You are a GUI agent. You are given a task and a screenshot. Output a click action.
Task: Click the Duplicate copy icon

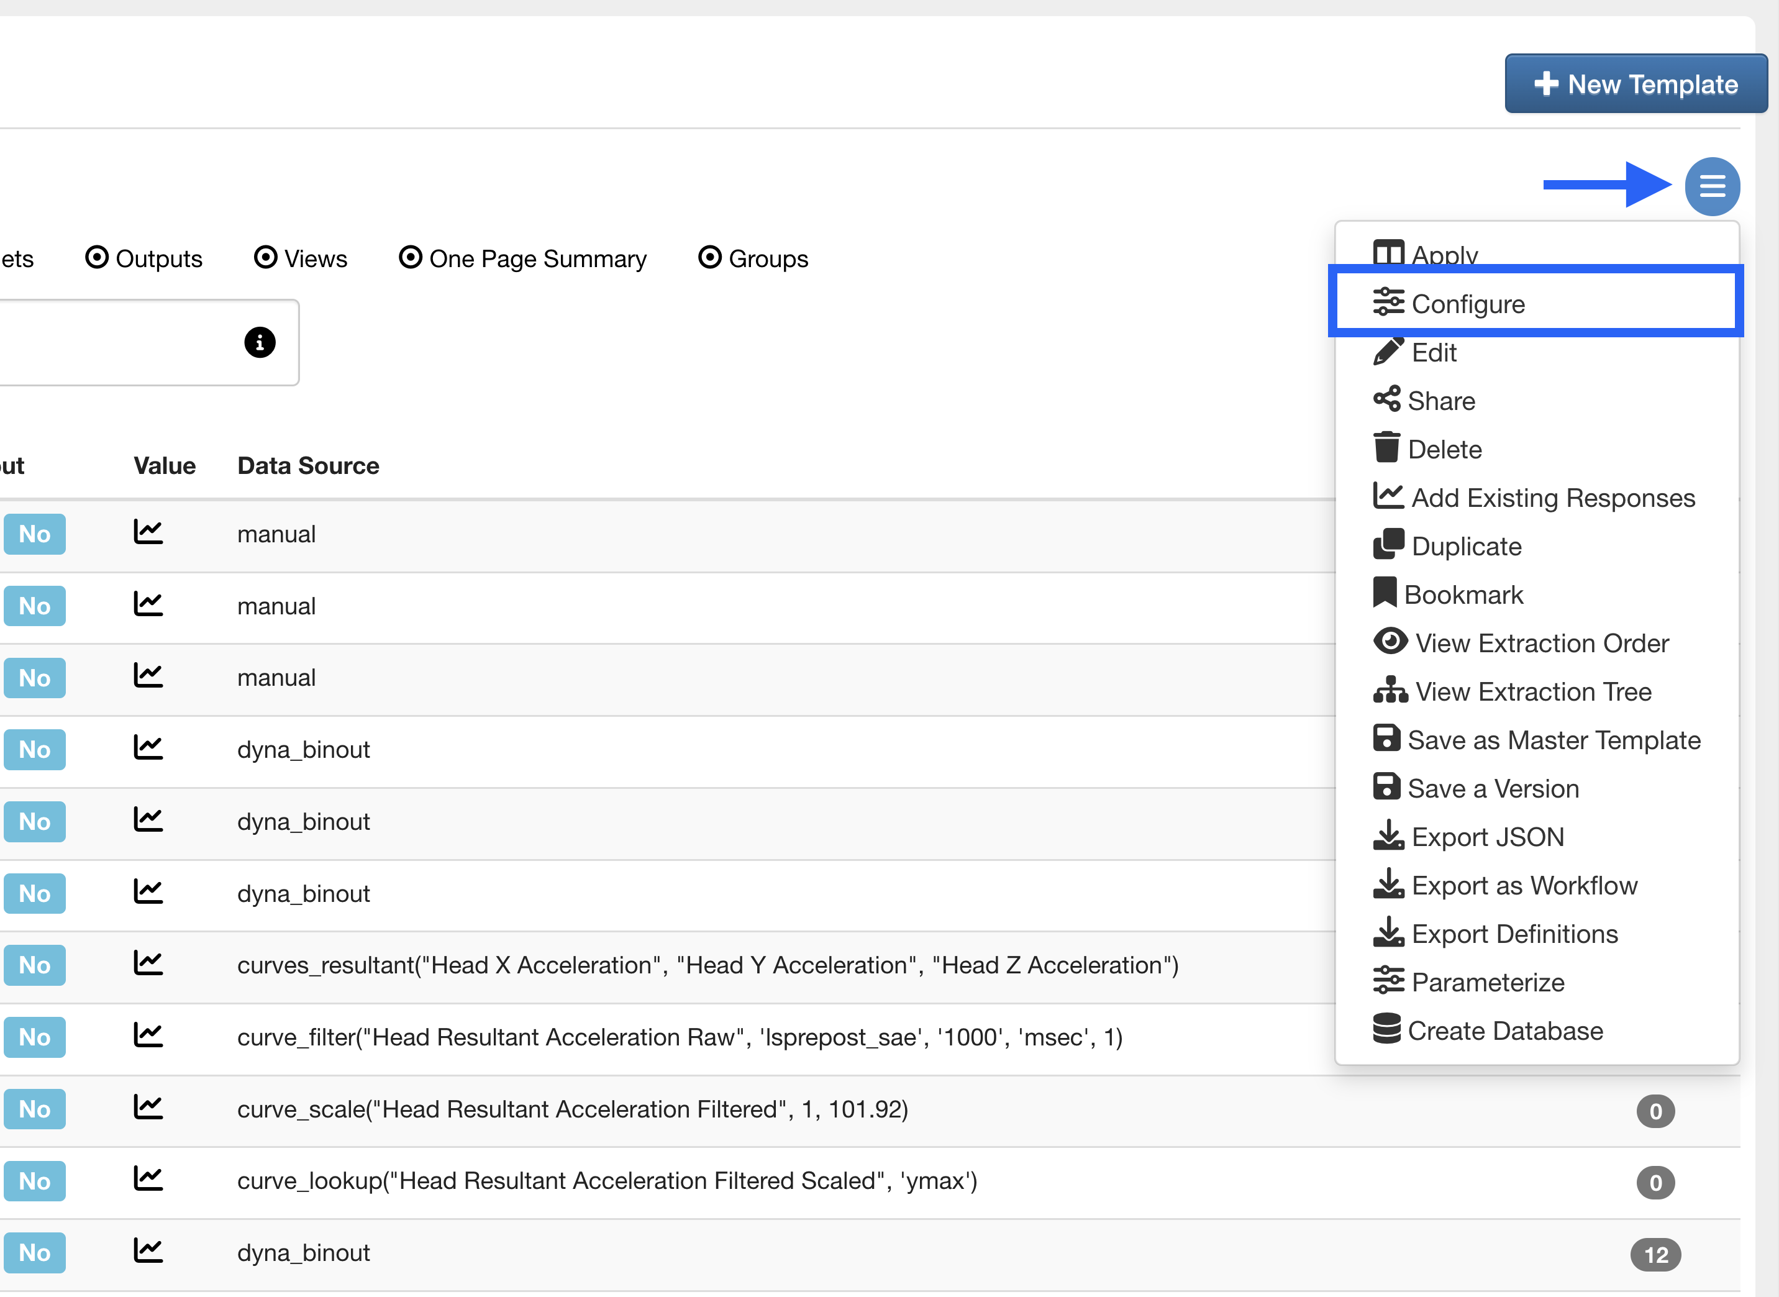tap(1388, 544)
